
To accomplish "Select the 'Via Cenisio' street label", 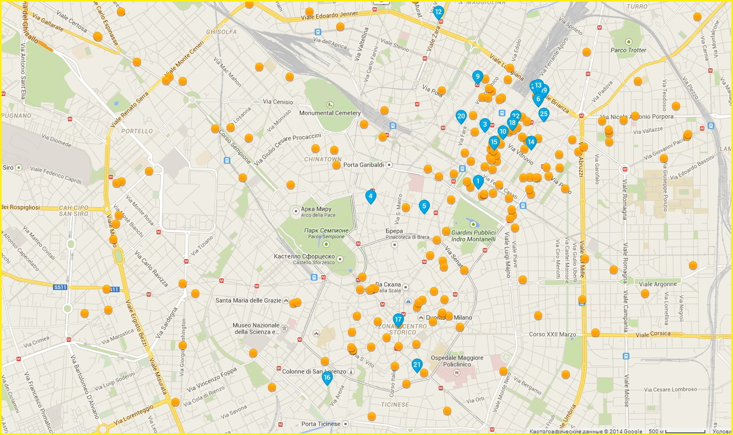I will click(x=278, y=101).
